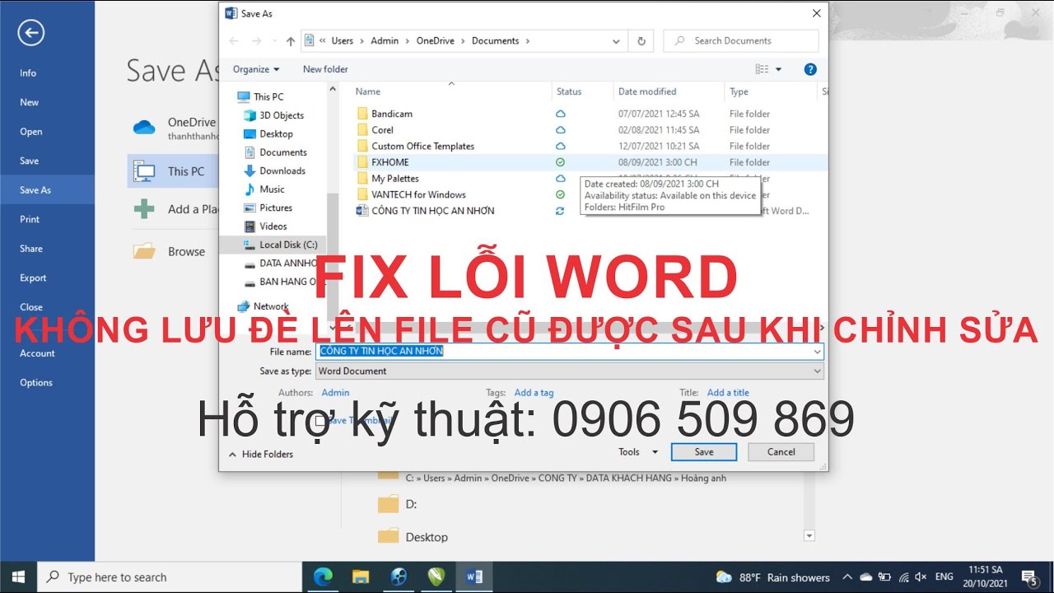Select Desktop in the navigation tree

(268, 133)
